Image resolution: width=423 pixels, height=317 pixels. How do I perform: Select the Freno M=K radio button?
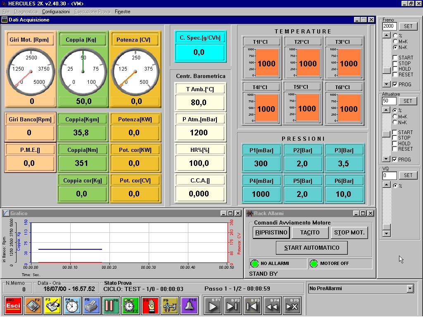pos(395,42)
